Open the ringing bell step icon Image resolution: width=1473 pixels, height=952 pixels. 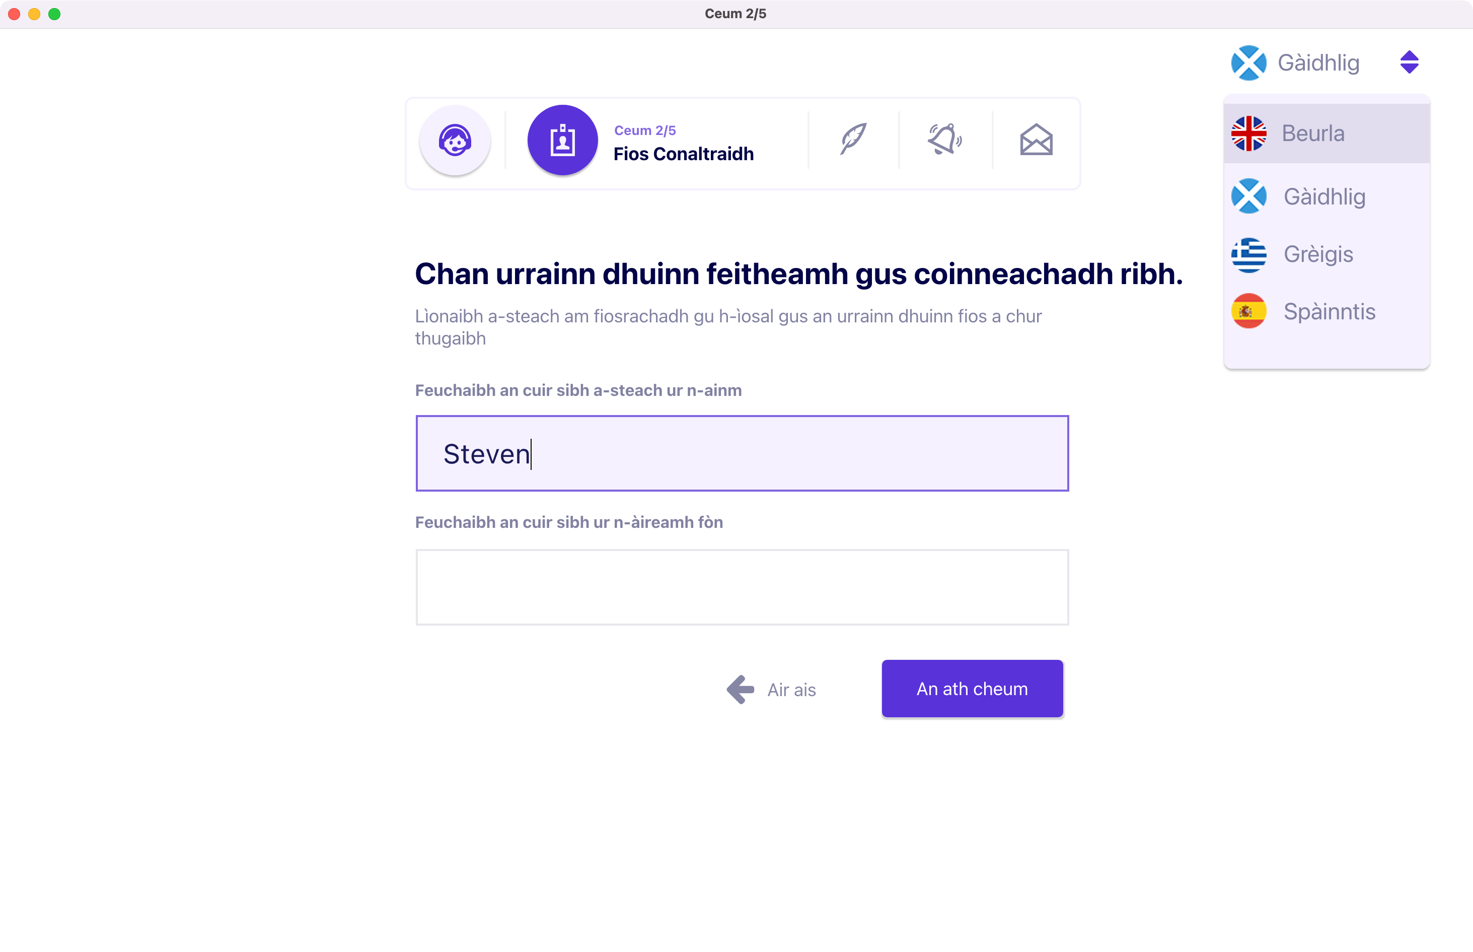click(x=945, y=139)
